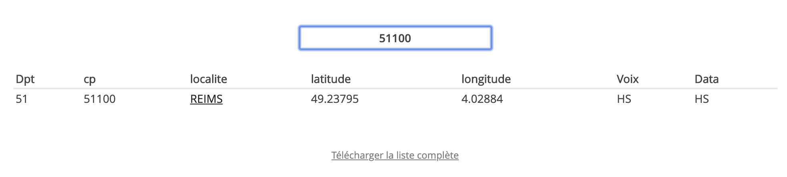Place cursor in the highlighted text input

[395, 38]
